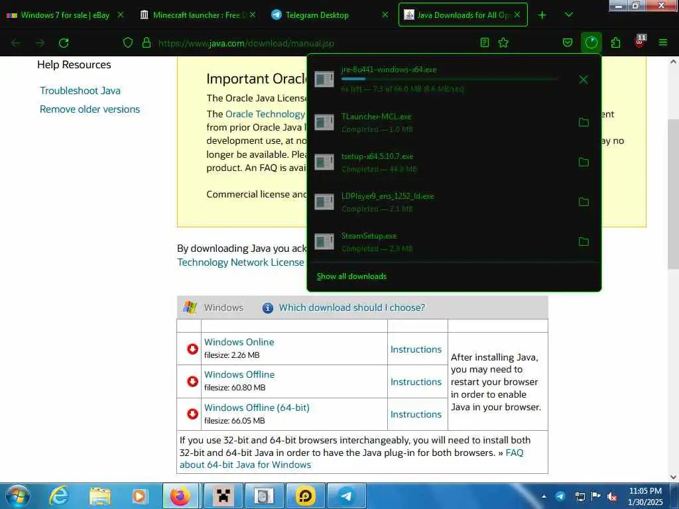Reload the page with the refresh icon
This screenshot has height=509, width=679.
click(64, 43)
